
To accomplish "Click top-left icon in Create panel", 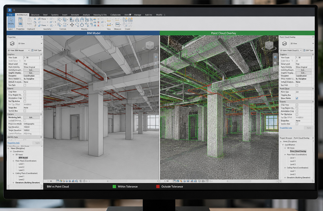I will (x=125, y=20).
